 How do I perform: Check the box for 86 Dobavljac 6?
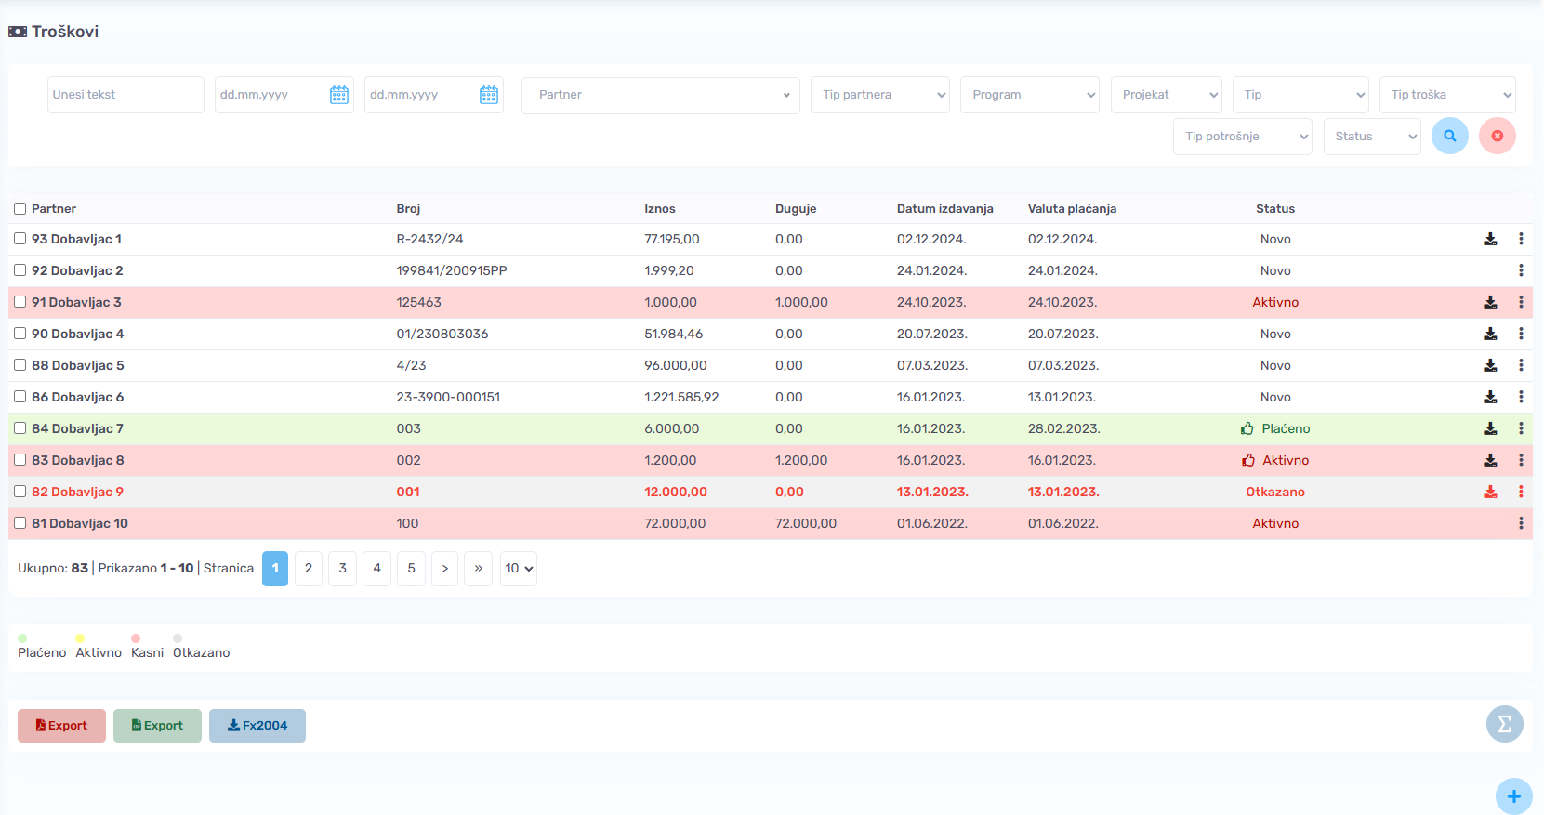pyautogui.click(x=20, y=396)
